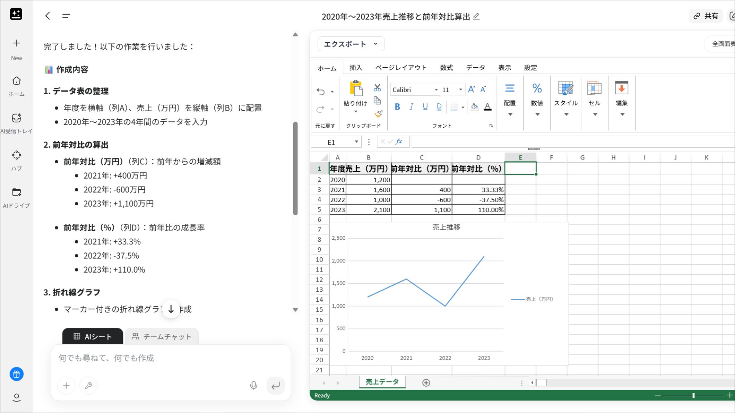Apply italic formatting
Viewport: 735px width, 413px height.
[411, 107]
